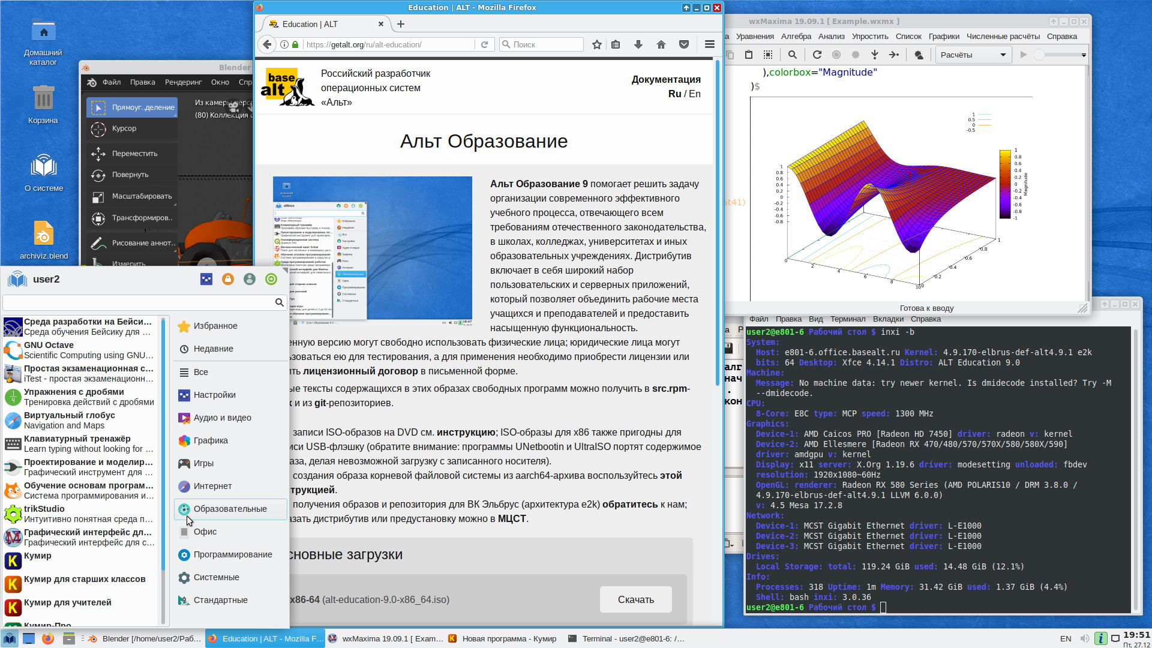This screenshot has height=648, width=1152.
Task: Select Blender Cursor tool
Action: point(132,128)
